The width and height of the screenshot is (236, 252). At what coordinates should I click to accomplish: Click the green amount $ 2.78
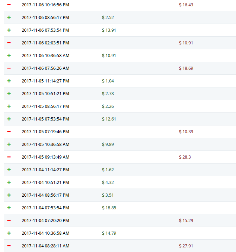tap(108, 94)
